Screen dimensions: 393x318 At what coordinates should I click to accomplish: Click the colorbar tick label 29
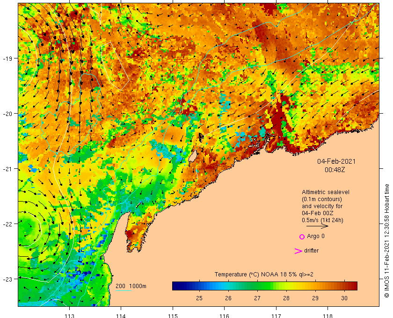(315, 298)
